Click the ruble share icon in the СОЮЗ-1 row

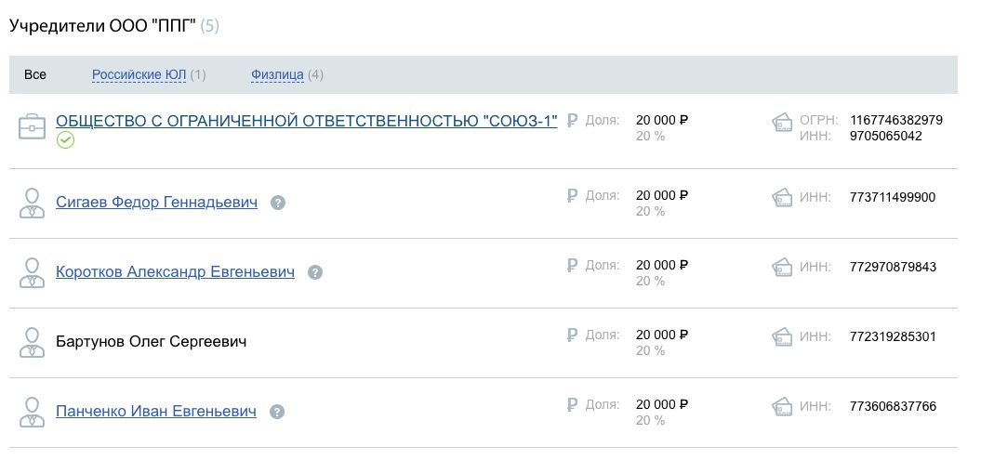[572, 120]
